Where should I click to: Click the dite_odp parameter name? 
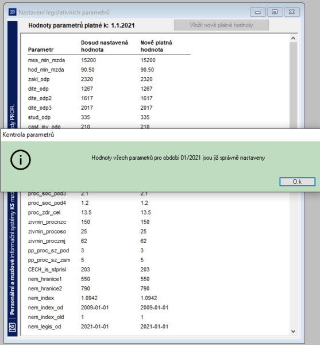pos(38,89)
